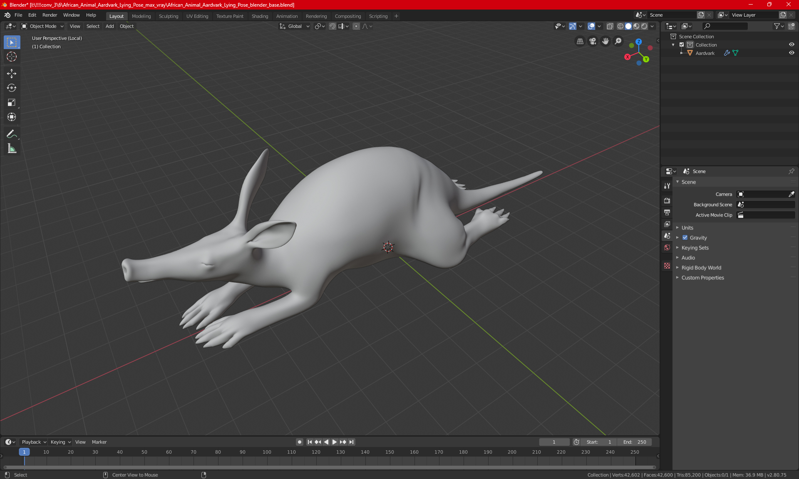Open the Keying popover in timeline

[x=60, y=442]
